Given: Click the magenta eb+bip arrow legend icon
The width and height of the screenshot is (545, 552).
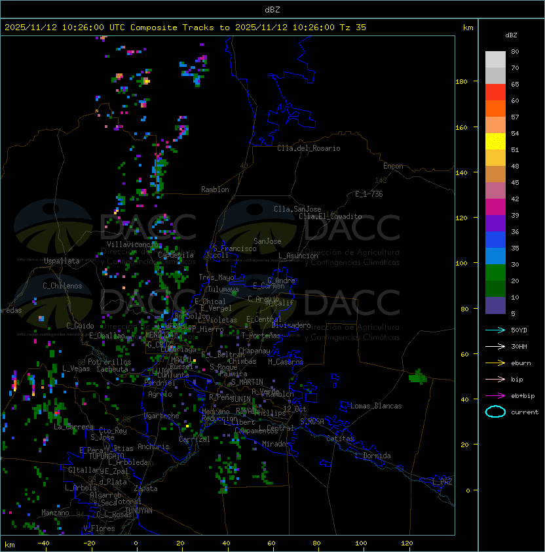Looking at the screenshot, I should click(495, 396).
